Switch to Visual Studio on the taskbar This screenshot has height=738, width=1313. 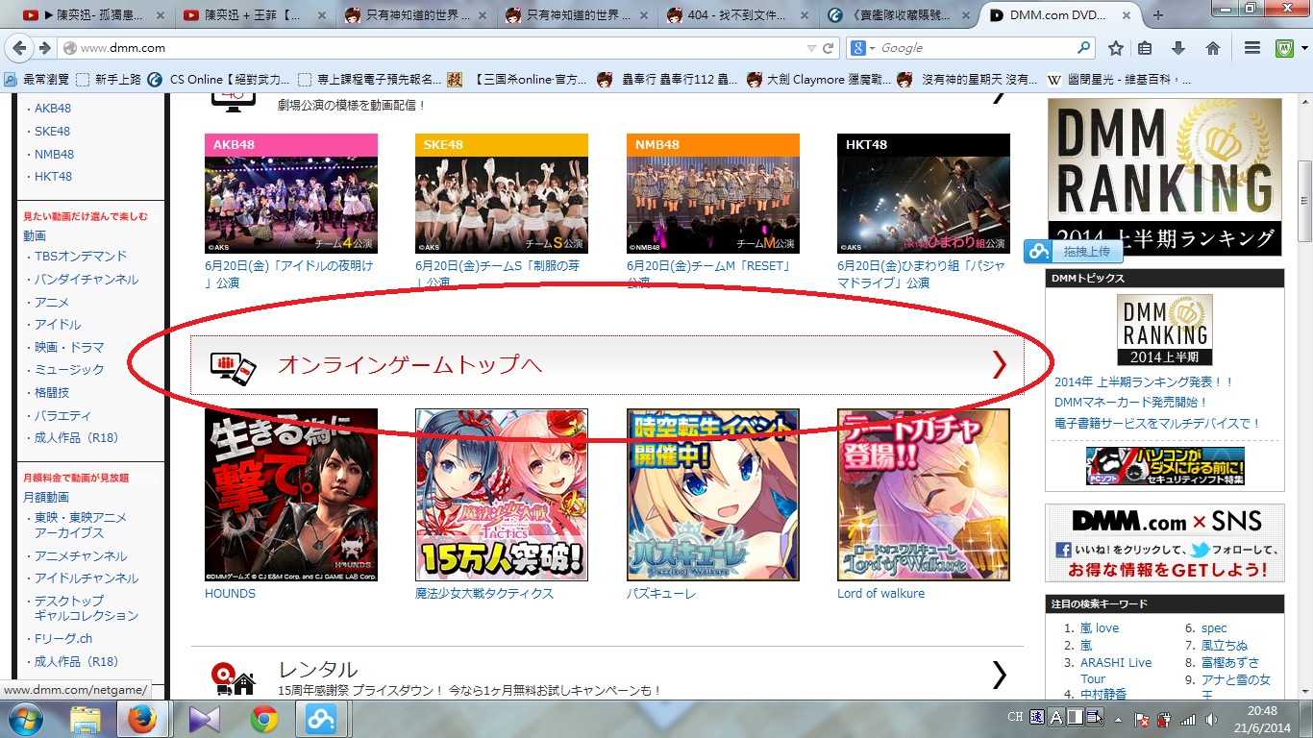pyautogui.click(x=203, y=718)
